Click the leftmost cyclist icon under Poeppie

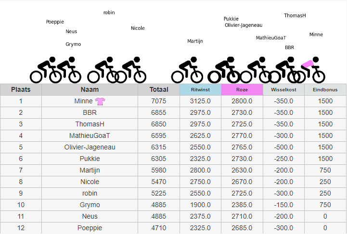(43, 71)
